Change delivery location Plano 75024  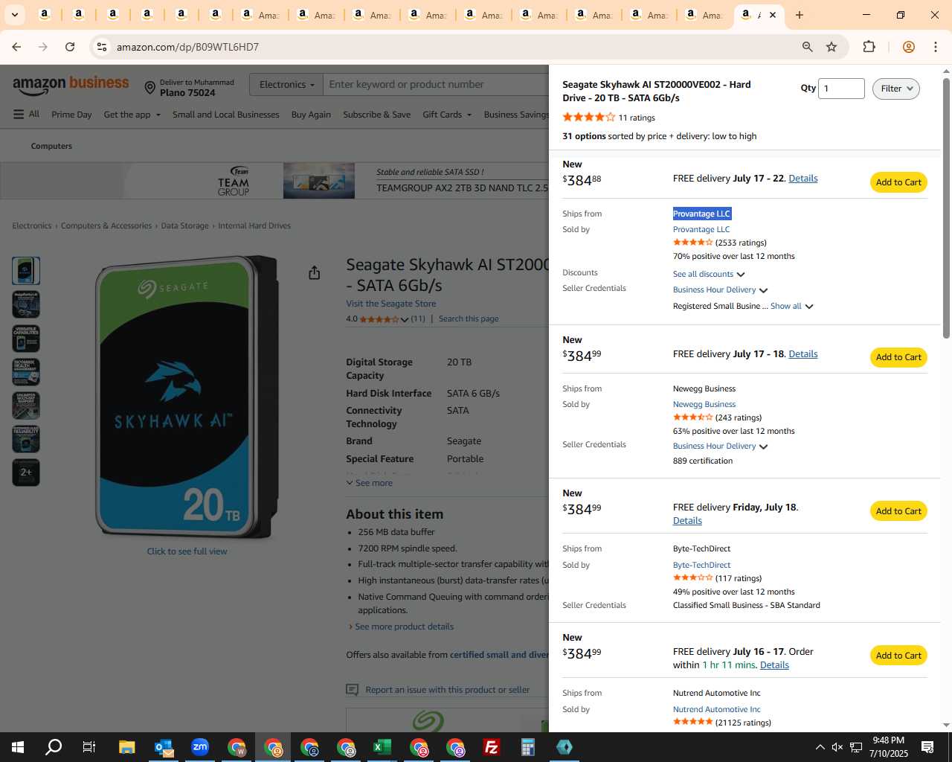[x=190, y=88]
